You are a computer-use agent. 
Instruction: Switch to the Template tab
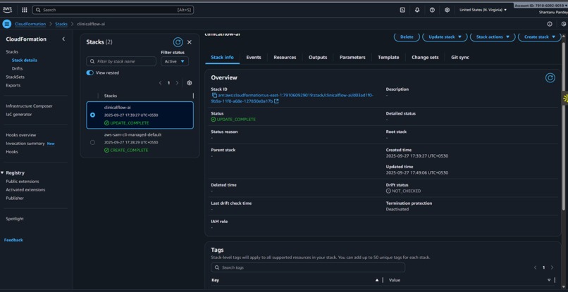pos(388,57)
